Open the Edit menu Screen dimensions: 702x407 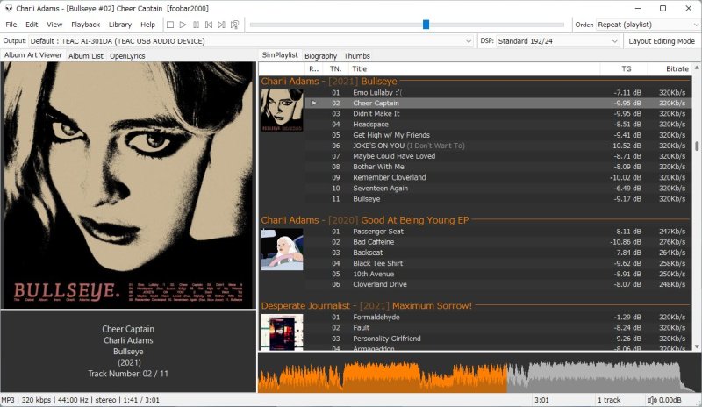[32, 25]
